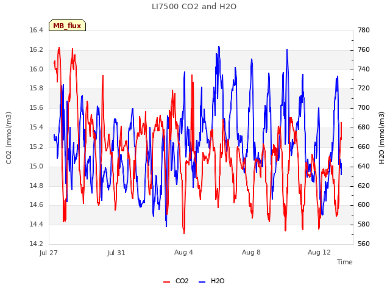Click the '15.6' left axis tick label
This screenshot has height=293, width=390.
point(36,107)
